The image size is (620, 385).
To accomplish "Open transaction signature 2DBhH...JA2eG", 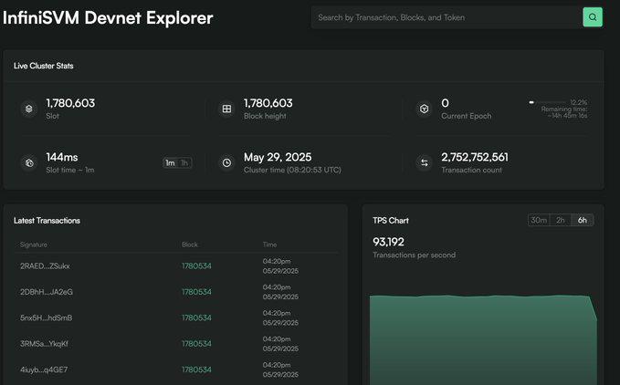I will click(46, 292).
